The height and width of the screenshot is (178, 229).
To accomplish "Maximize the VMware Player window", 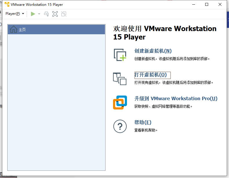I will [207, 4].
